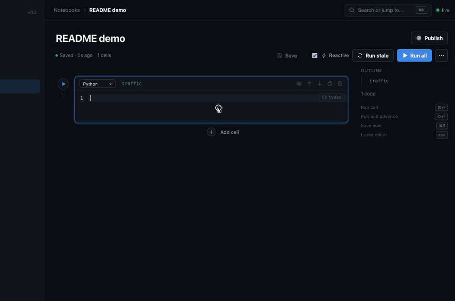The width and height of the screenshot is (455, 301).
Task: Grab the cell drag handle dots
Action: [x=63, y=95]
